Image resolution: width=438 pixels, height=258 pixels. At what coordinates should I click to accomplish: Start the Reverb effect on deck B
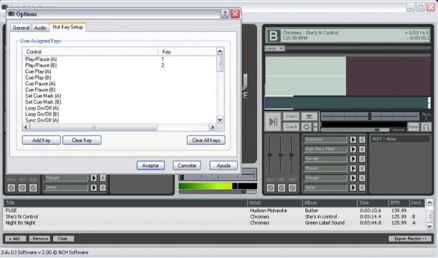353,159
